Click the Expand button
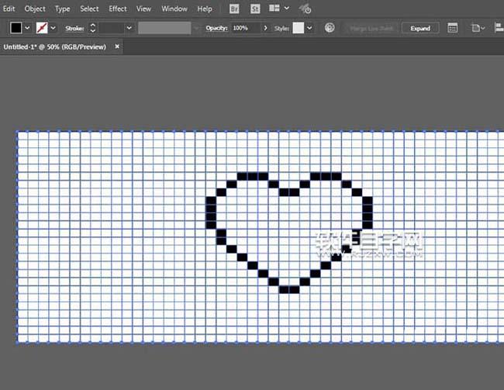Viewport: 504px width, 390px height. (x=420, y=28)
